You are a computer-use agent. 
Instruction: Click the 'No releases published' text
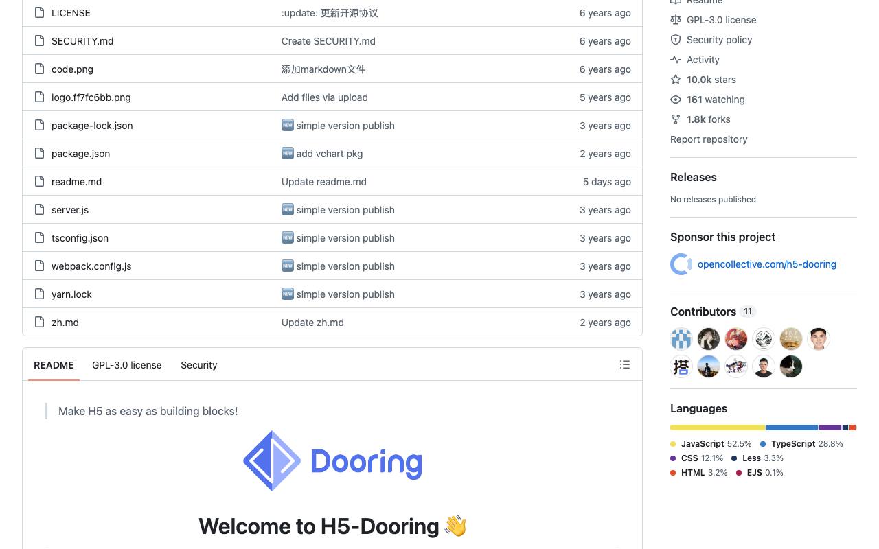713,200
